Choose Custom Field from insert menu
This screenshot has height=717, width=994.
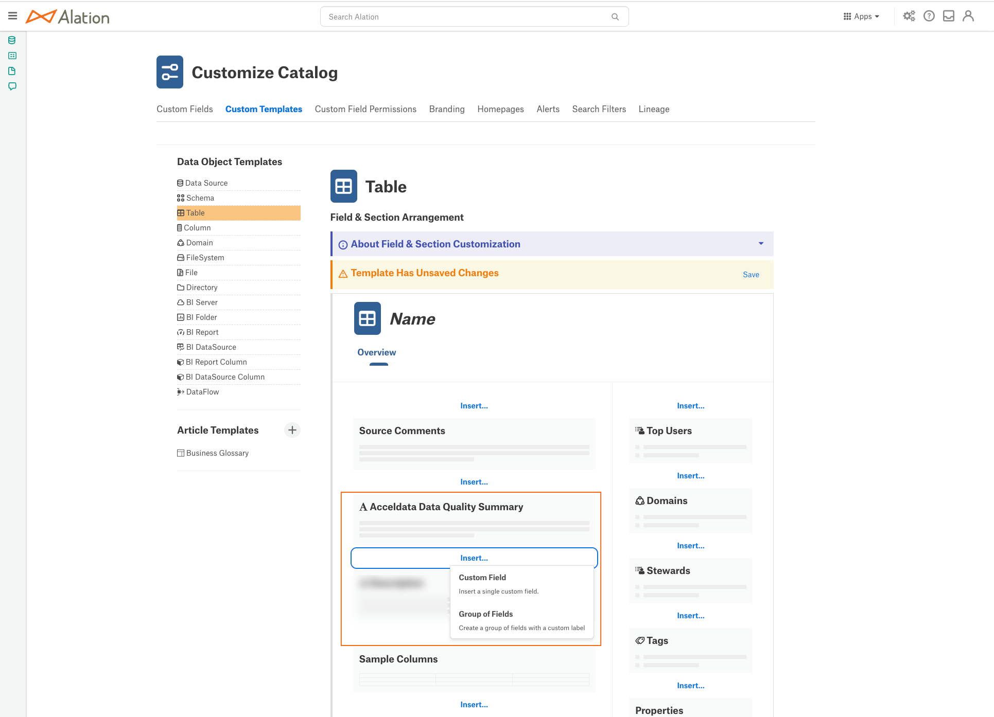tap(522, 584)
